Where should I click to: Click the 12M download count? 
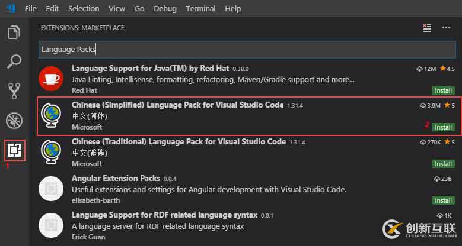pos(426,69)
